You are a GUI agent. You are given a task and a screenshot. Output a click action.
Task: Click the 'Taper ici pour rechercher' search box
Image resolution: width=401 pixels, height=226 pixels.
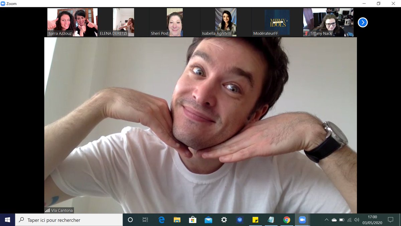point(69,220)
